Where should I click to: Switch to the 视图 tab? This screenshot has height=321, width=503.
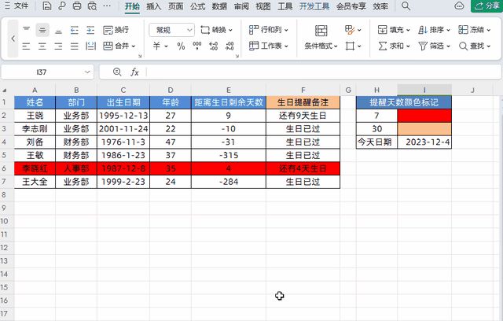point(263,6)
